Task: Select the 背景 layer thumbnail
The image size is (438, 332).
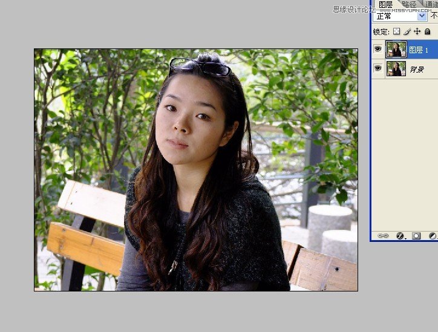Action: pyautogui.click(x=396, y=68)
